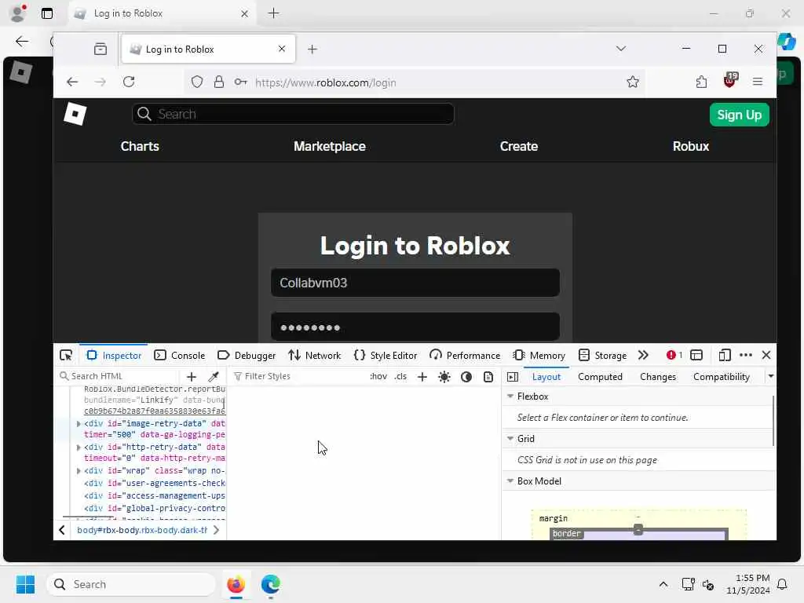
Task: Open the Firefox extensions puzzle icon
Action: click(701, 82)
